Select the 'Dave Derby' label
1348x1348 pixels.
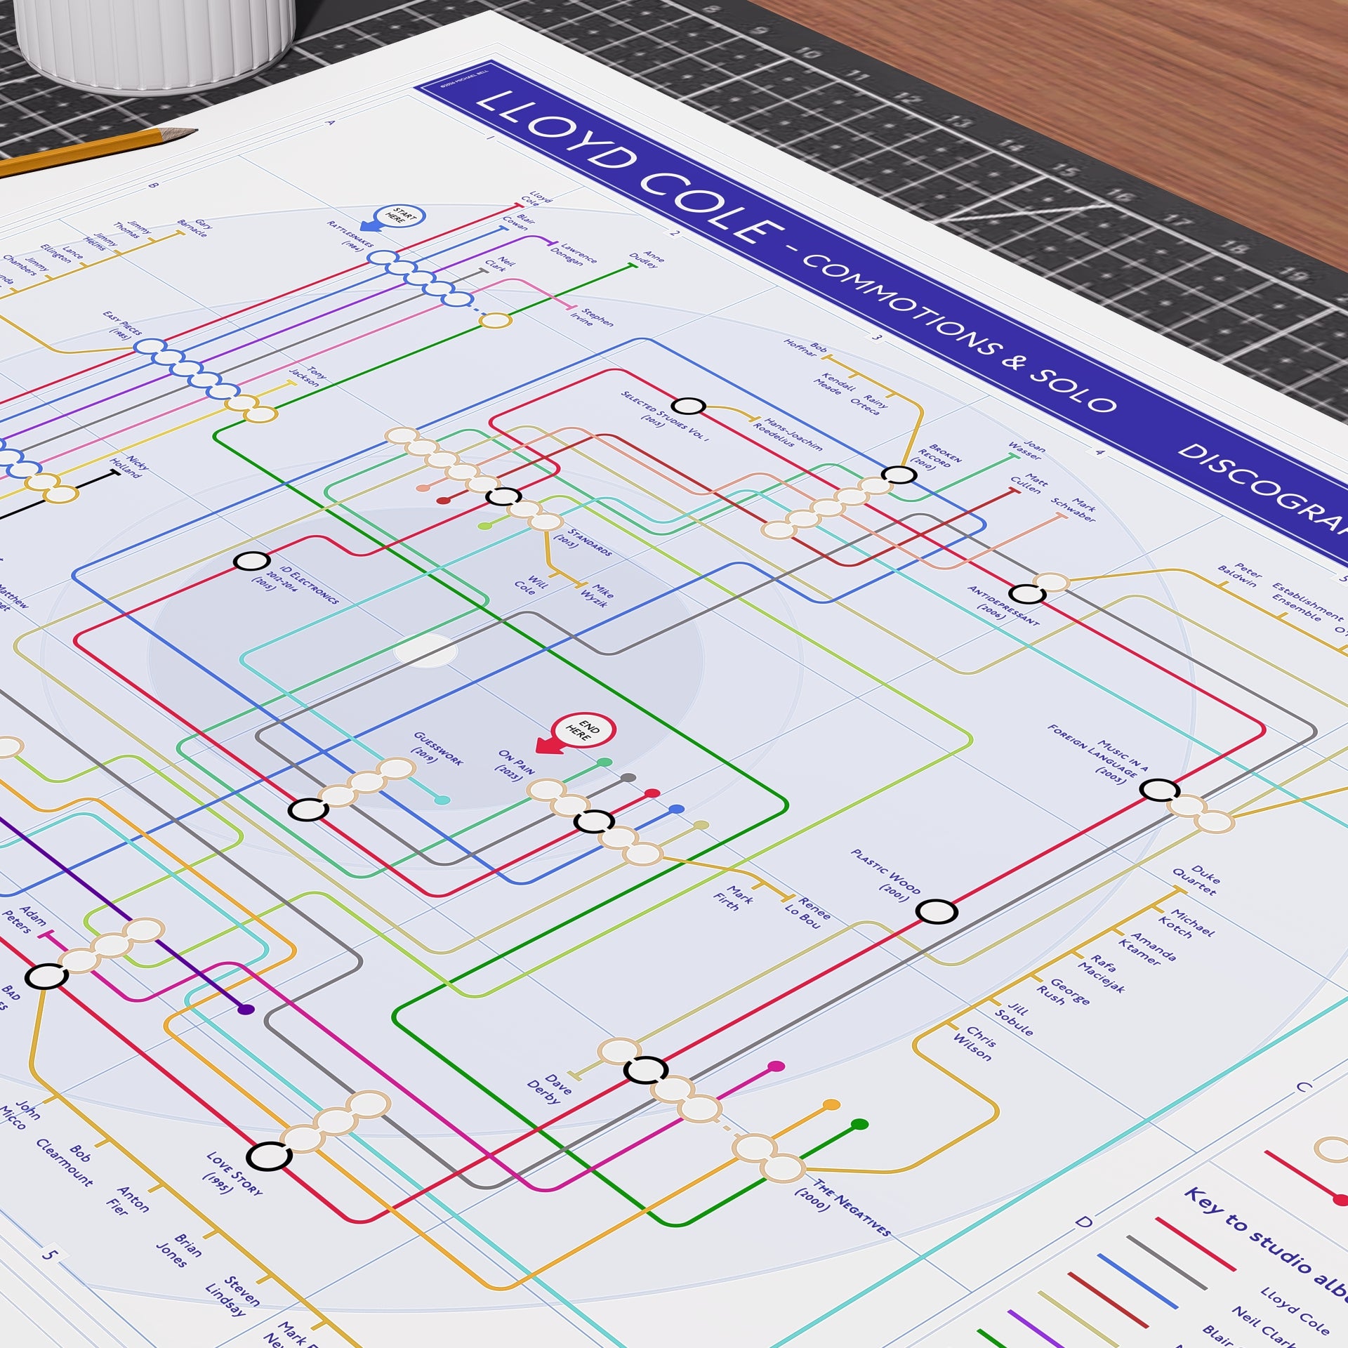(550, 1089)
